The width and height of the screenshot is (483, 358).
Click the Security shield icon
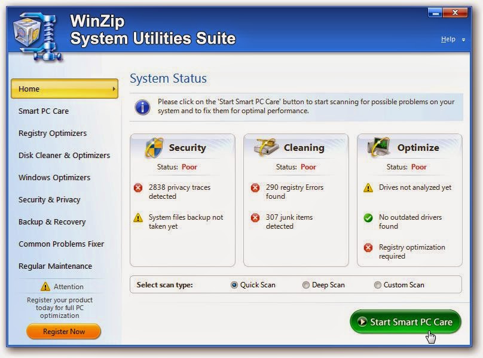154,147
